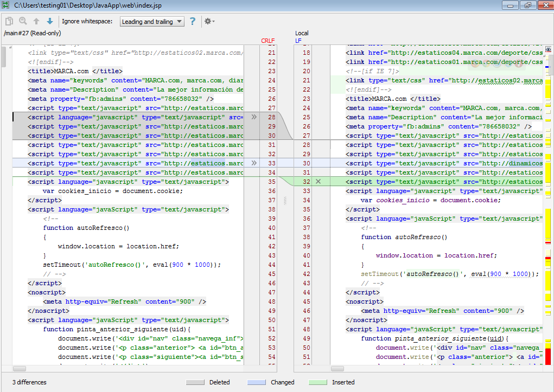This screenshot has width=554, height=392.
Task: Click the /main#27 (Read-only) label
Action: coord(32,33)
